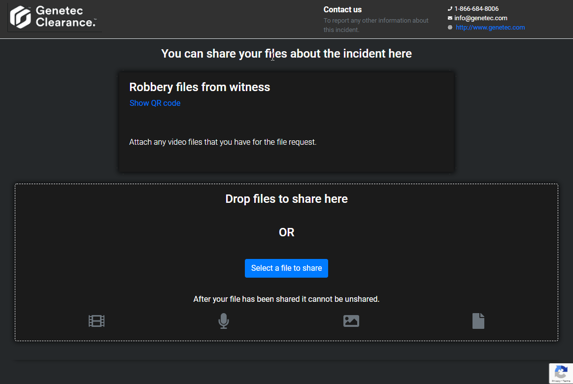Open the reCAPTCHA badge
Image resolution: width=573 pixels, height=384 pixels.
(x=561, y=373)
